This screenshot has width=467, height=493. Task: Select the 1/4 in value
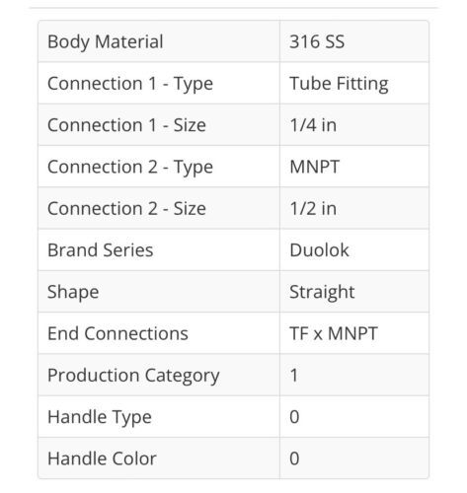(x=313, y=125)
